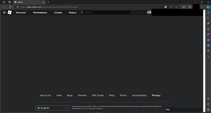Open the shopping price tag icon in address bar
The image size is (211, 113).
click(165, 7)
